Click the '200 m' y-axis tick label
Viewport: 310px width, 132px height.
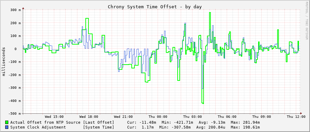(16, 23)
